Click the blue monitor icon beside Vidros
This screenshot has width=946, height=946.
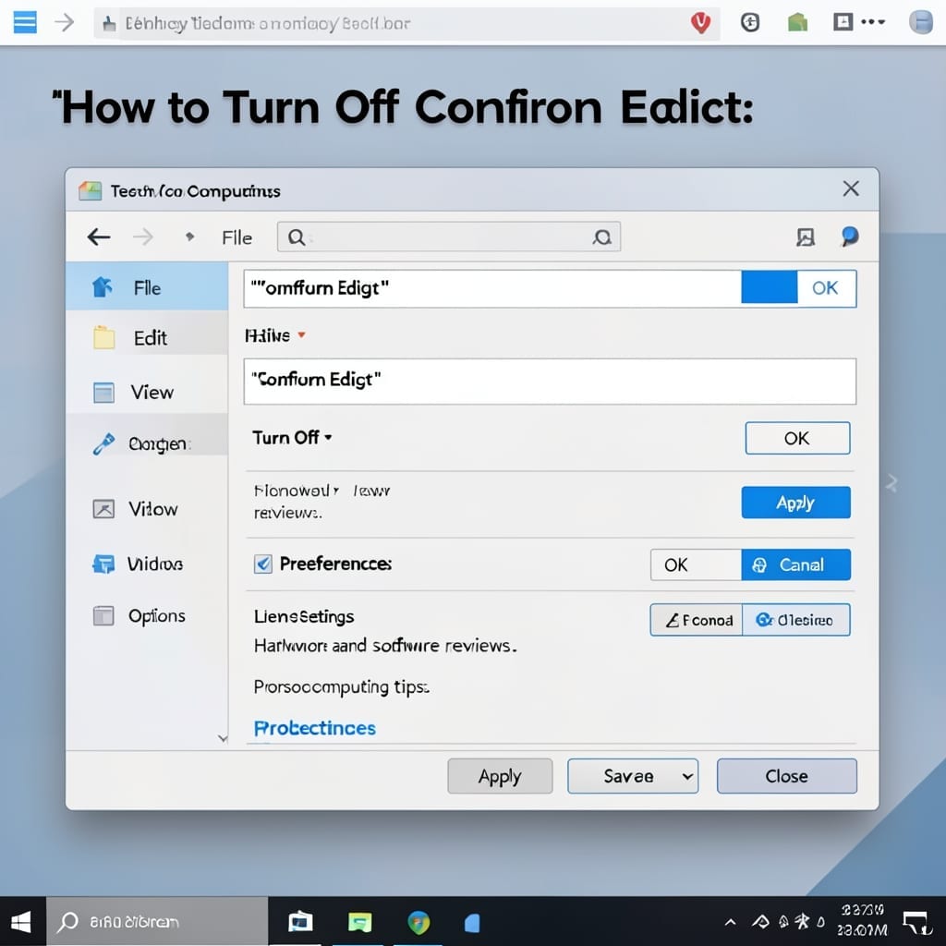click(x=103, y=564)
